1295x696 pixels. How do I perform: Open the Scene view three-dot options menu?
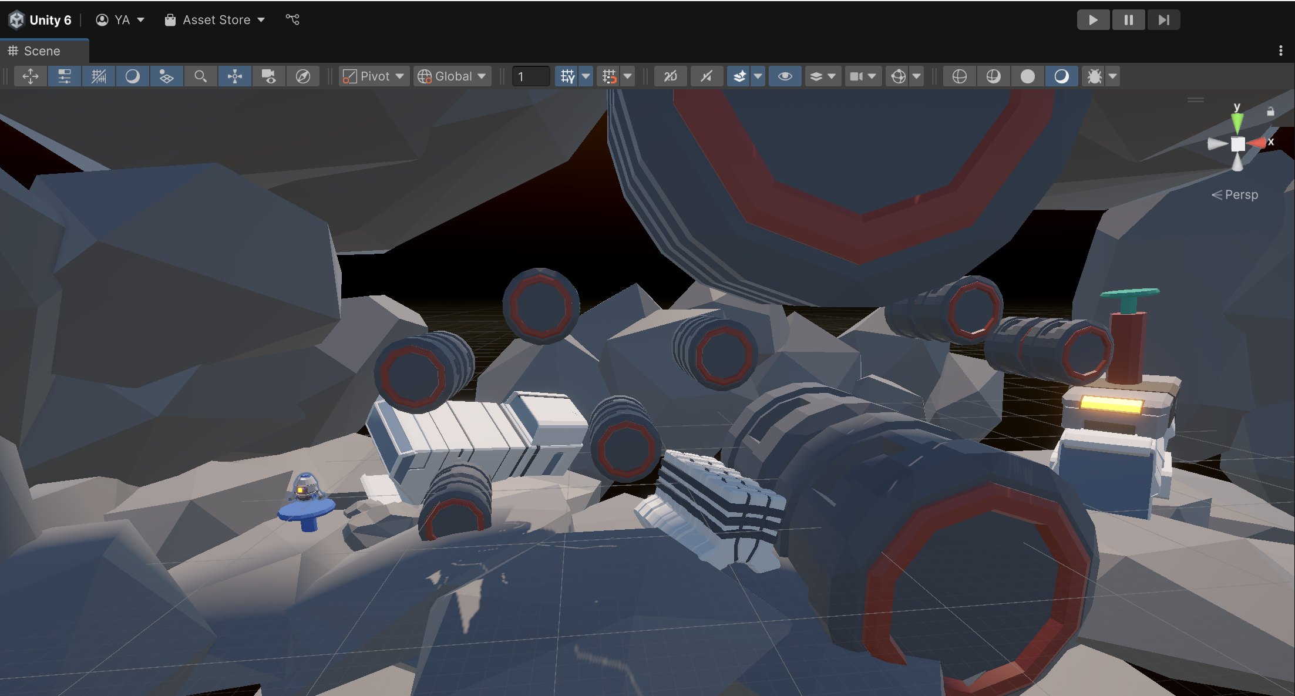point(1281,51)
